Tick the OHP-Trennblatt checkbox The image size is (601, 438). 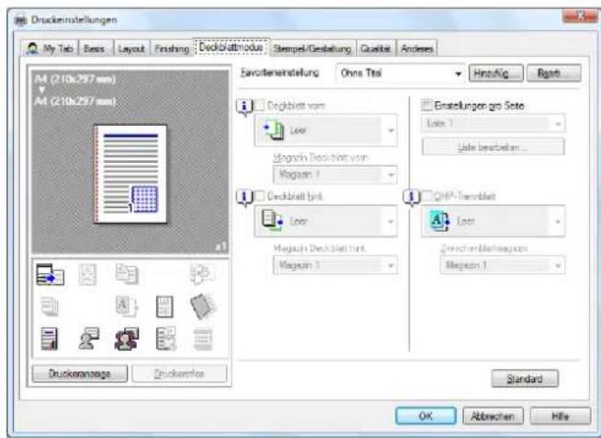coord(426,196)
